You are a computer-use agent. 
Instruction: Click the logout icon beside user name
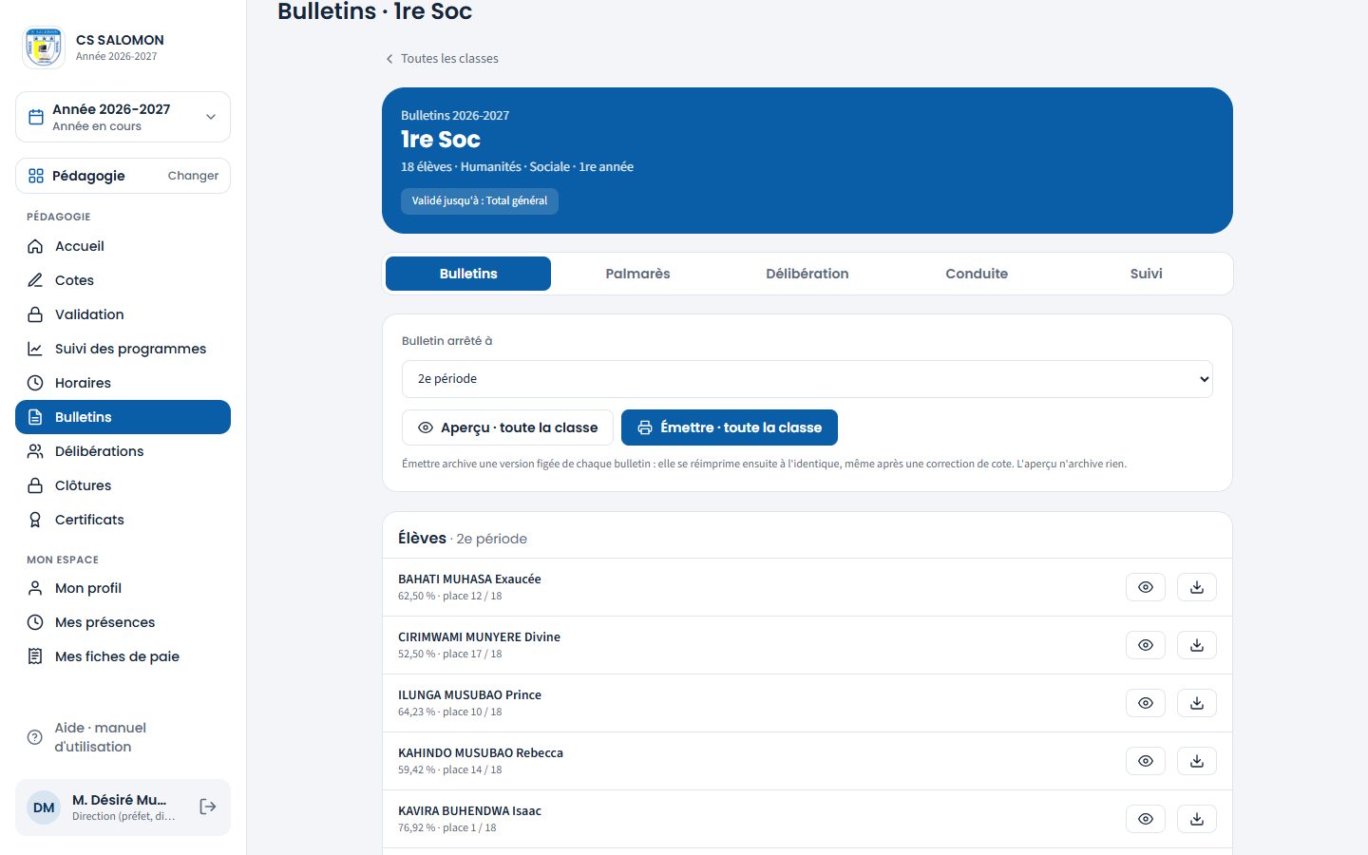(x=208, y=807)
